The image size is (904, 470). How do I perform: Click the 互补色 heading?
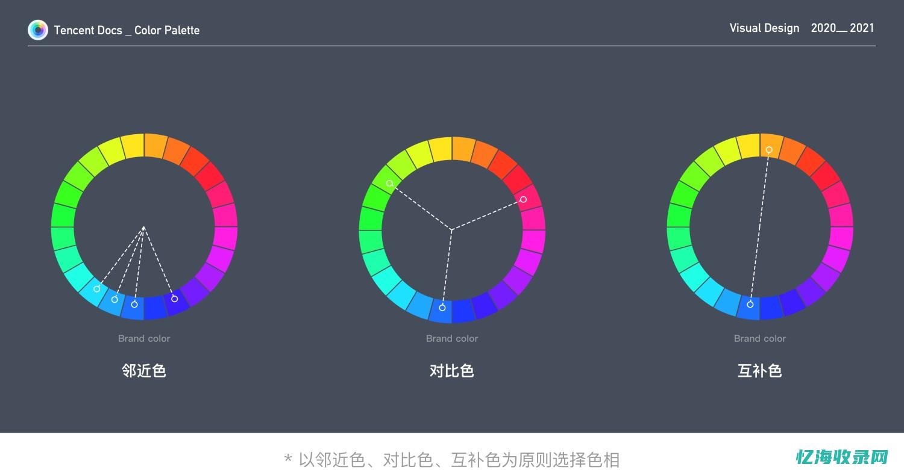760,371
